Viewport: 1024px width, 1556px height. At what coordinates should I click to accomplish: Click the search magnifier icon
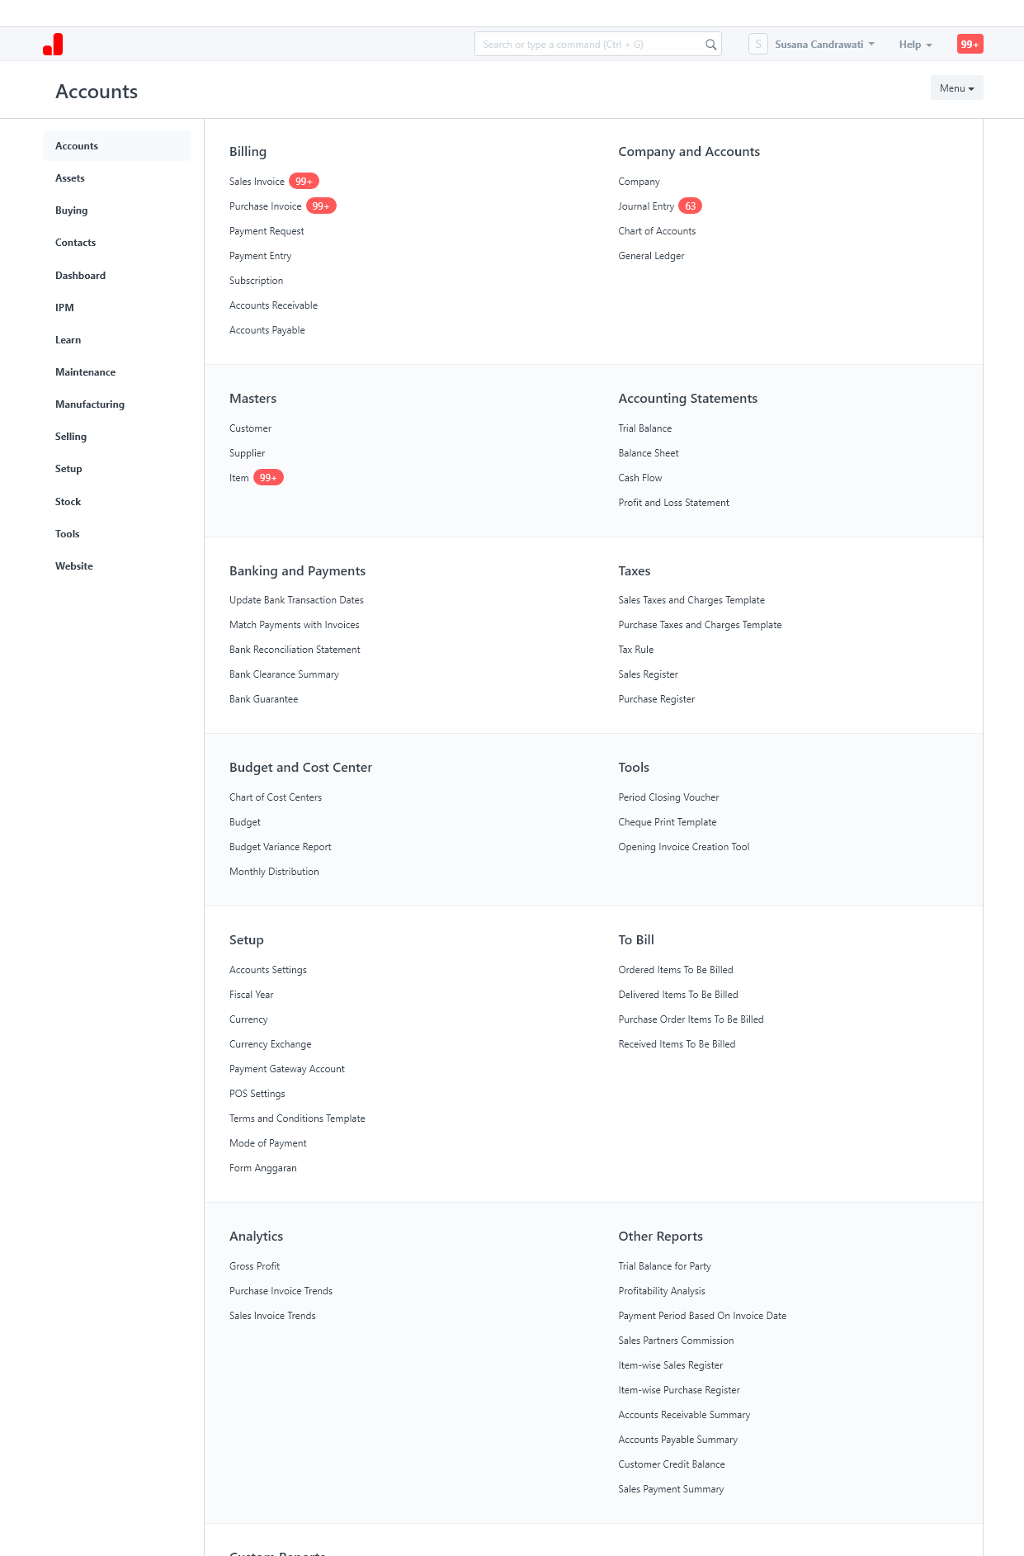[x=710, y=45]
